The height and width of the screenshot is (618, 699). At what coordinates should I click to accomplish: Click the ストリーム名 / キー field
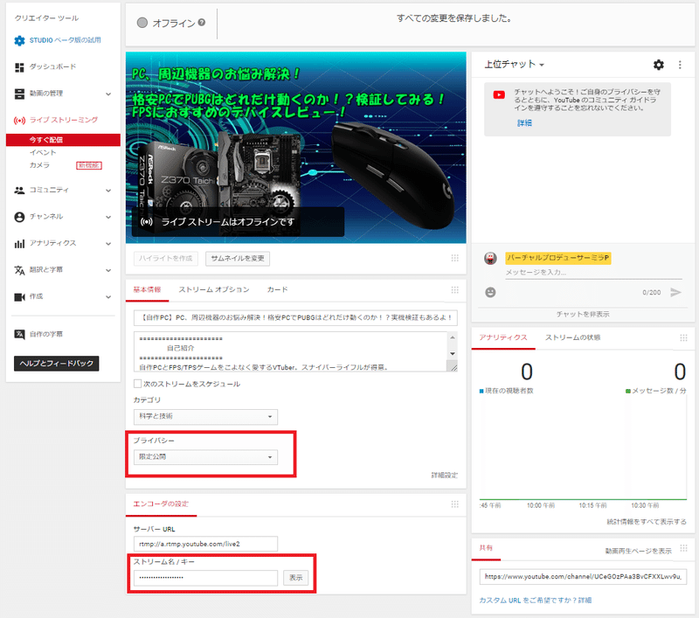coord(205,578)
